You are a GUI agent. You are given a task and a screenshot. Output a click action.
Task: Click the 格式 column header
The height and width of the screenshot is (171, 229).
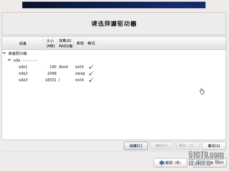(x=91, y=43)
